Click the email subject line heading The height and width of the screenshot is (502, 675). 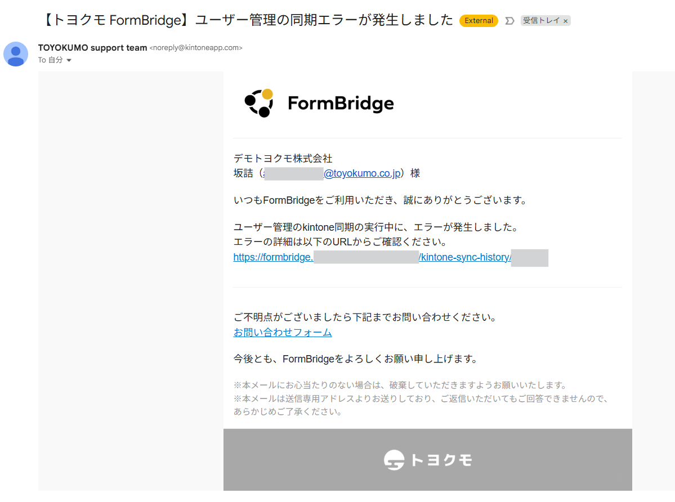[x=248, y=20]
